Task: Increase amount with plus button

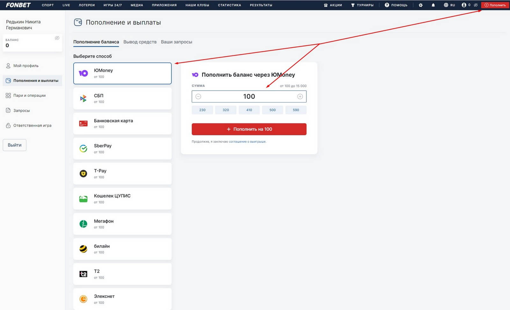Action: coord(300,96)
